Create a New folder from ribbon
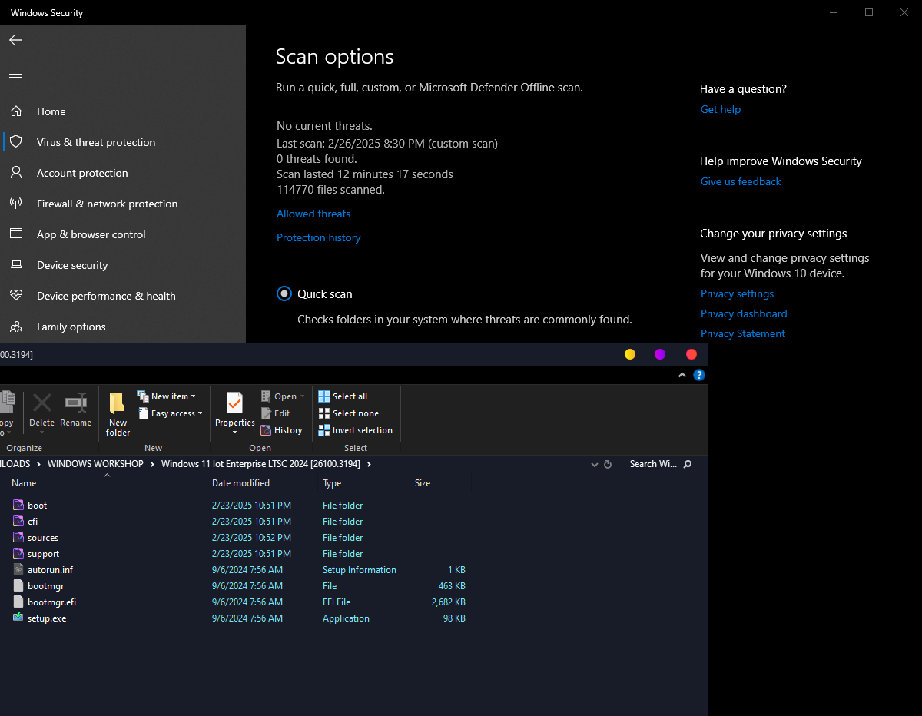The image size is (922, 716). coord(118,414)
